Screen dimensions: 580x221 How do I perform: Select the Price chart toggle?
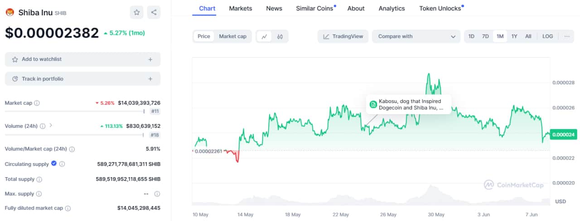[x=204, y=36]
